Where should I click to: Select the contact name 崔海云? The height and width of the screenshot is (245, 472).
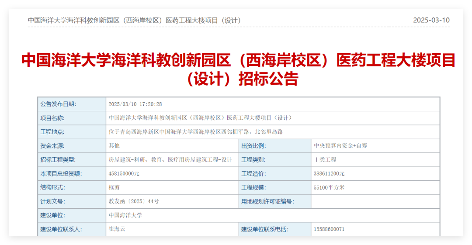click(117, 229)
